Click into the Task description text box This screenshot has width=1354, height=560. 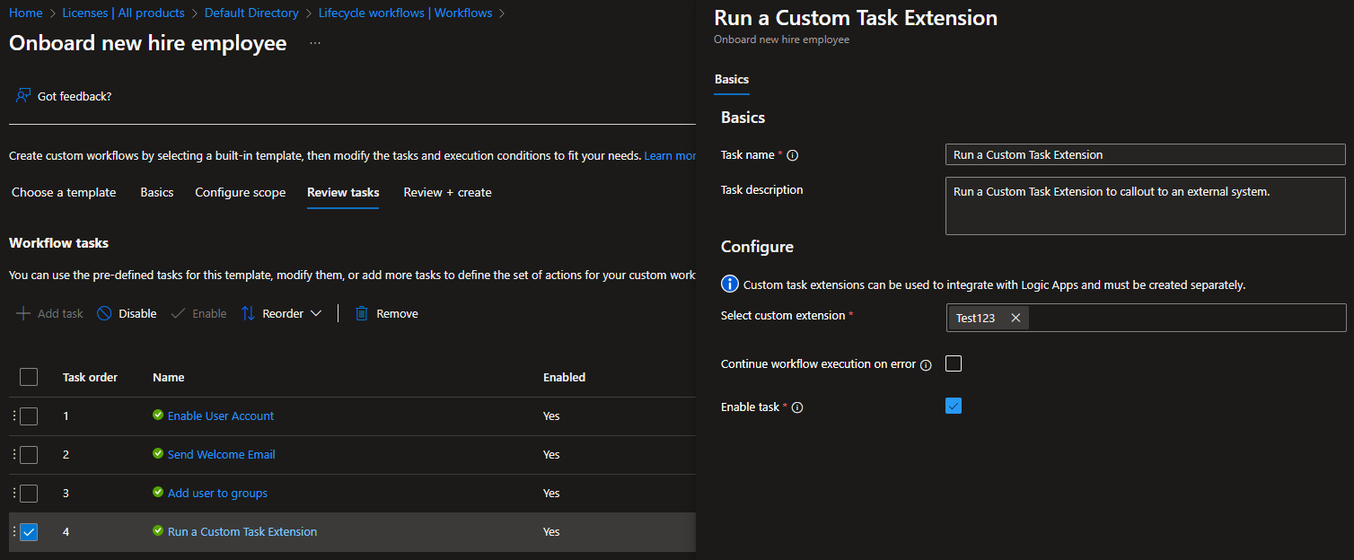pyautogui.click(x=1145, y=206)
